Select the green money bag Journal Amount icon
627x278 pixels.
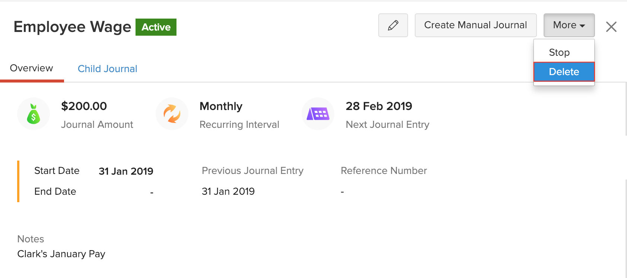(34, 114)
